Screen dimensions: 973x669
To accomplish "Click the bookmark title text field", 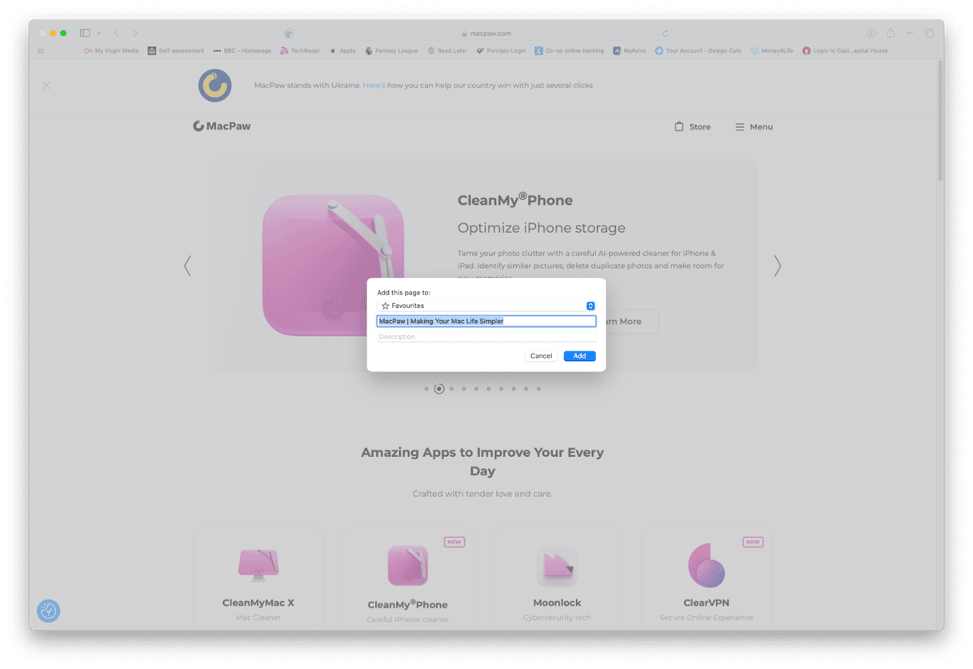I will click(486, 321).
